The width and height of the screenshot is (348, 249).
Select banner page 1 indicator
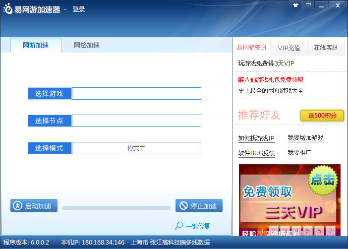point(262,231)
